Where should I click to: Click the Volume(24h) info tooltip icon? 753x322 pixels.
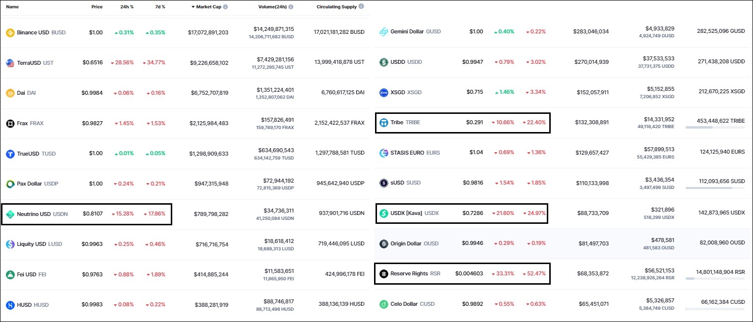coord(290,7)
